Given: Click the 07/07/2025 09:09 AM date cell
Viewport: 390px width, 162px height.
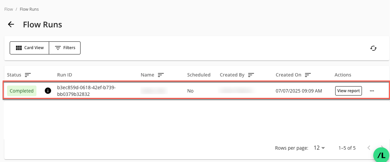Looking at the screenshot, I should pos(298,91).
